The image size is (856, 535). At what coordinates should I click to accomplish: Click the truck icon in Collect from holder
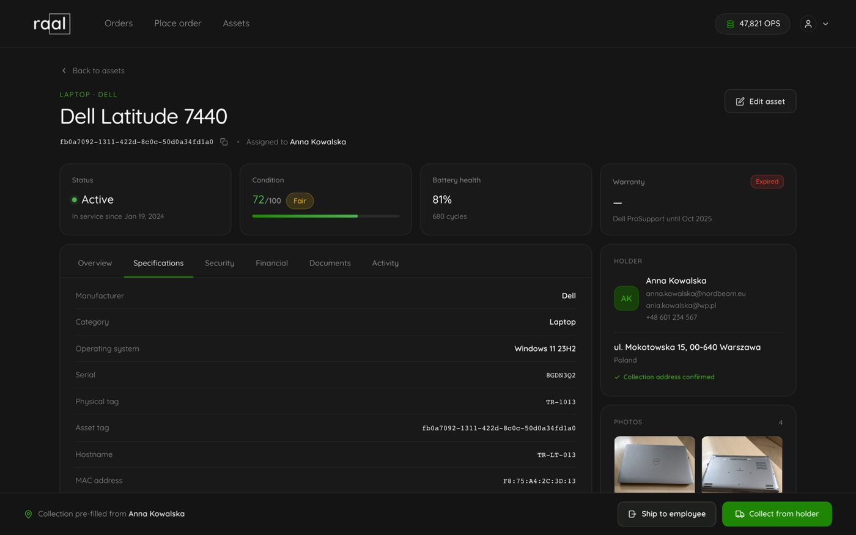[740, 514]
